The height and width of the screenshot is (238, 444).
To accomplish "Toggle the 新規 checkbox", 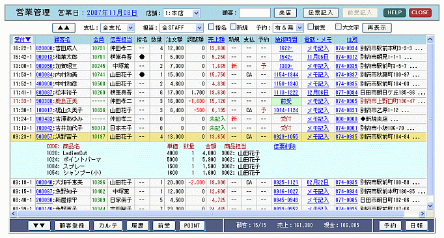I will tap(233, 27).
